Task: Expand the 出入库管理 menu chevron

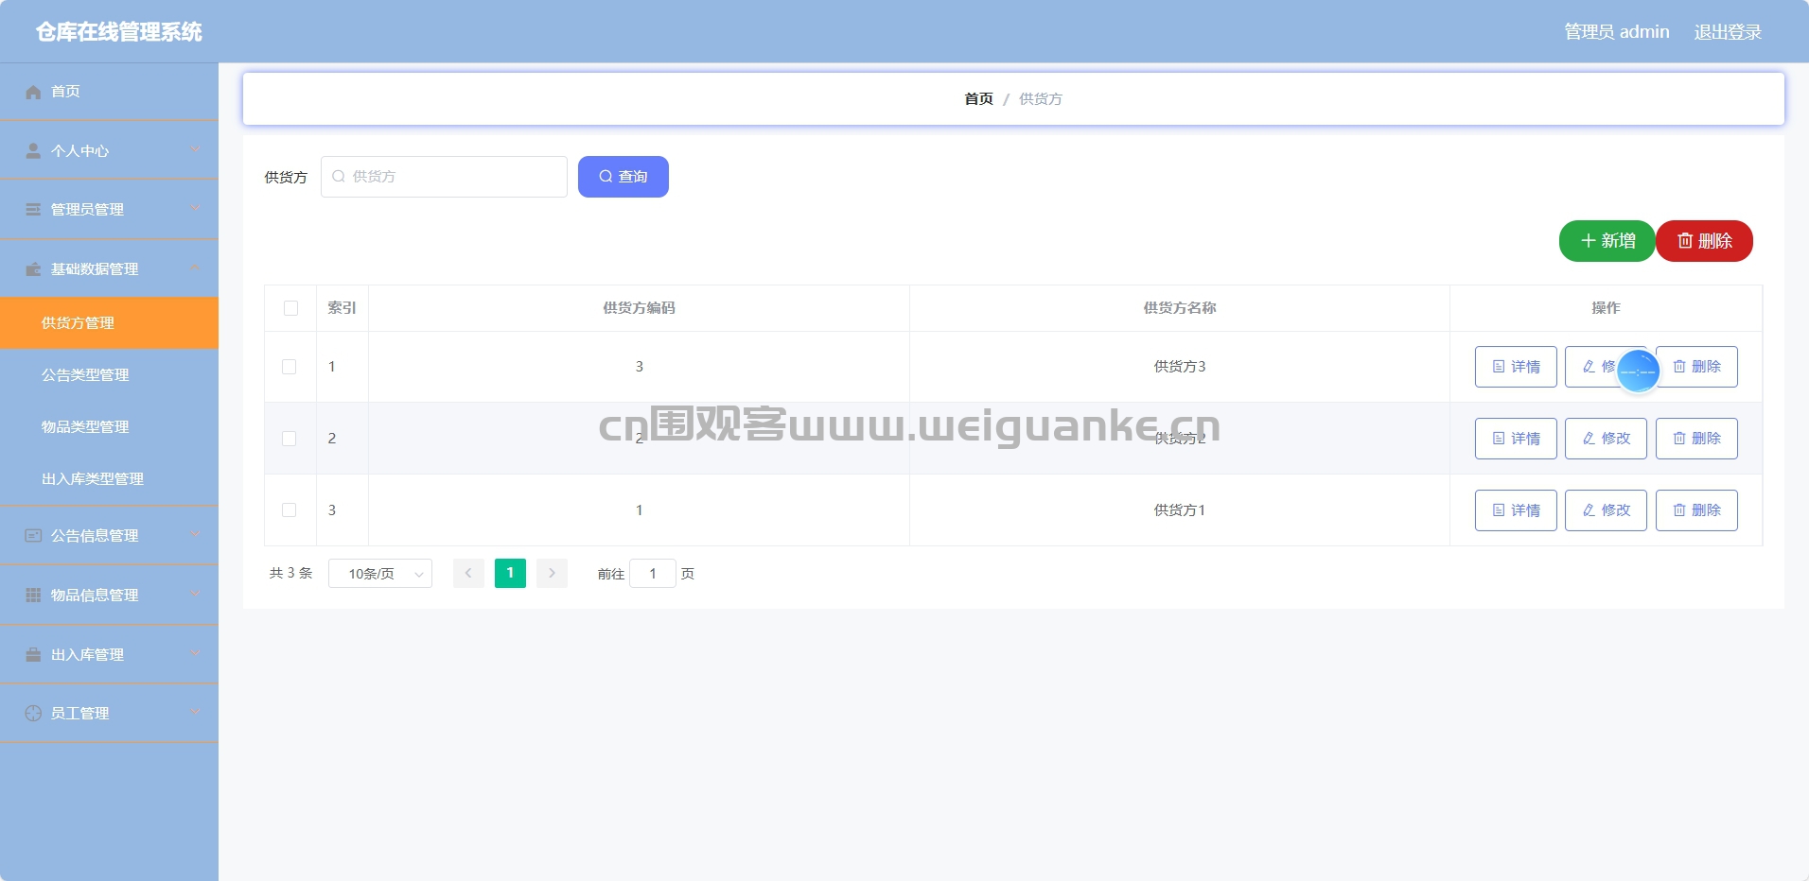Action: coord(196,653)
